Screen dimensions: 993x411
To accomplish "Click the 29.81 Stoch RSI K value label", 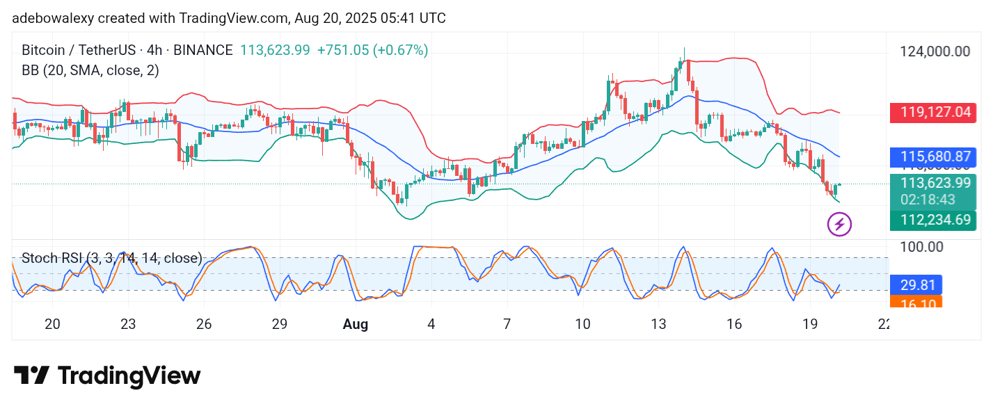I will coord(916,284).
